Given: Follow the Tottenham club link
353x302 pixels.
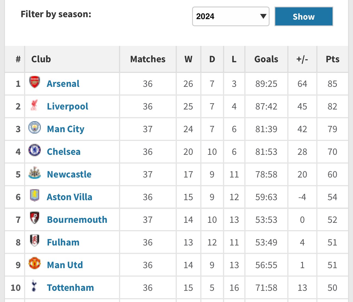Looking at the screenshot, I should [x=71, y=288].
